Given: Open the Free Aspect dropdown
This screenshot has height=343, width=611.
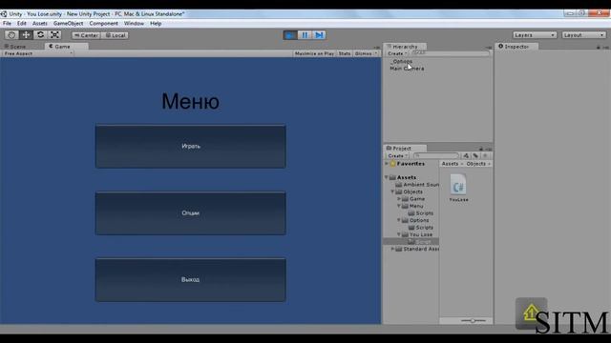Looking at the screenshot, I should click(37, 53).
